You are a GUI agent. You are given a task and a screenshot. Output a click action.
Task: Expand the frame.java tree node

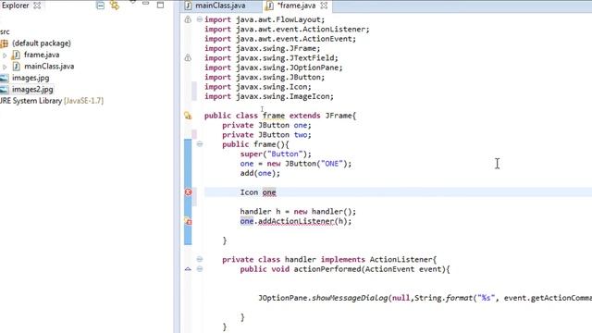click(5, 55)
